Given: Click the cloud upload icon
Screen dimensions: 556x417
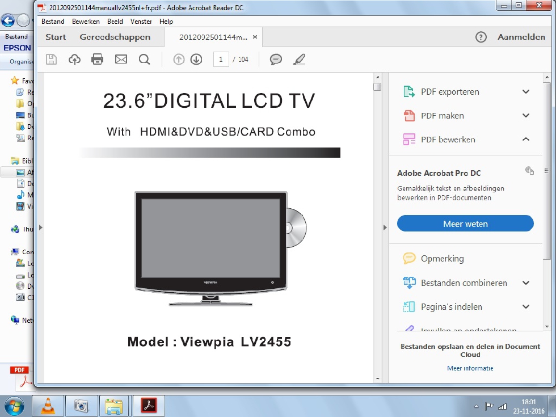Looking at the screenshot, I should point(74,59).
